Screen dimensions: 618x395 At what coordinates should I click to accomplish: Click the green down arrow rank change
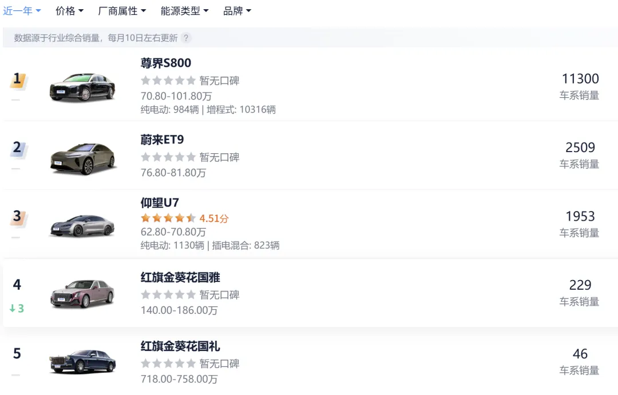(x=17, y=309)
